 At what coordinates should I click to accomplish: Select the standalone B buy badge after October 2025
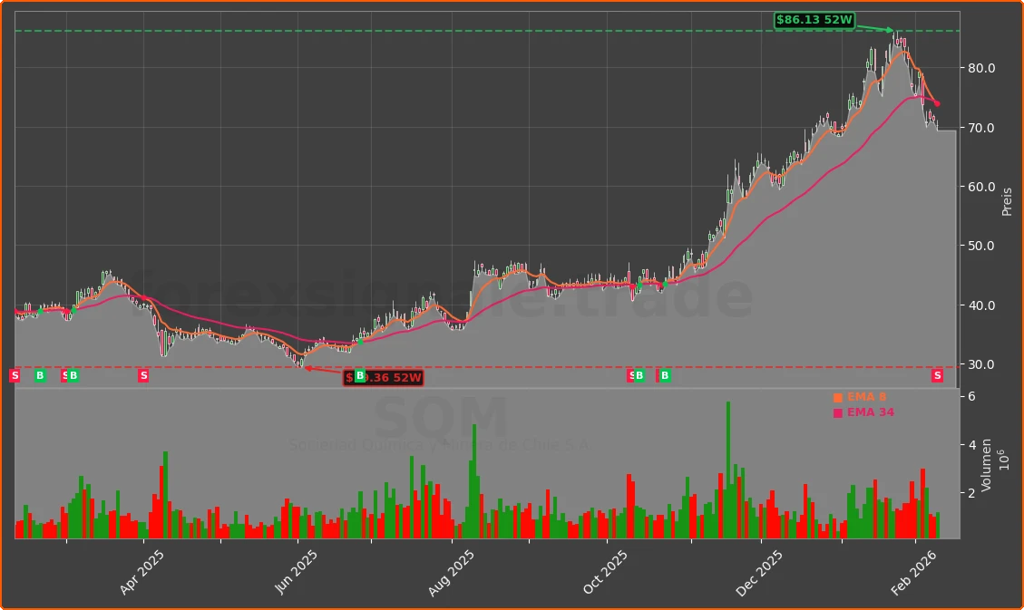[665, 375]
